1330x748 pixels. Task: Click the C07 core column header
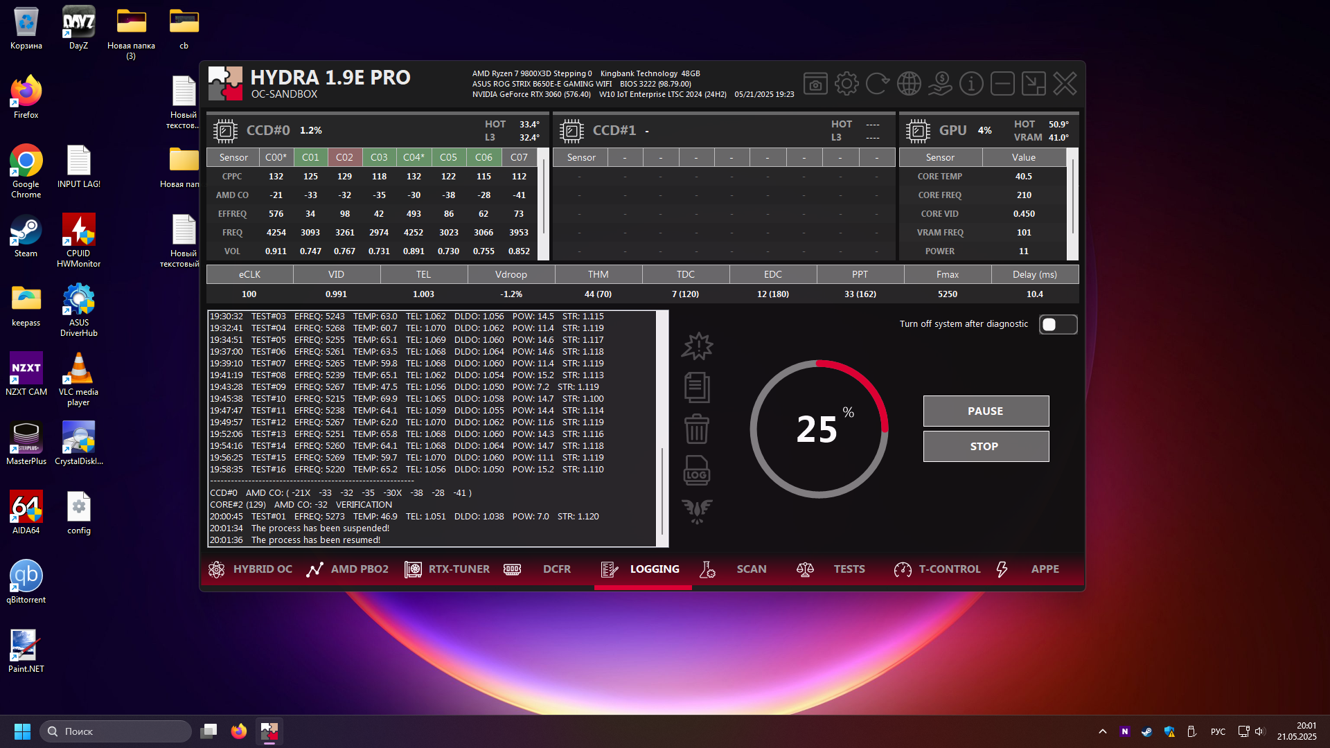pyautogui.click(x=519, y=157)
